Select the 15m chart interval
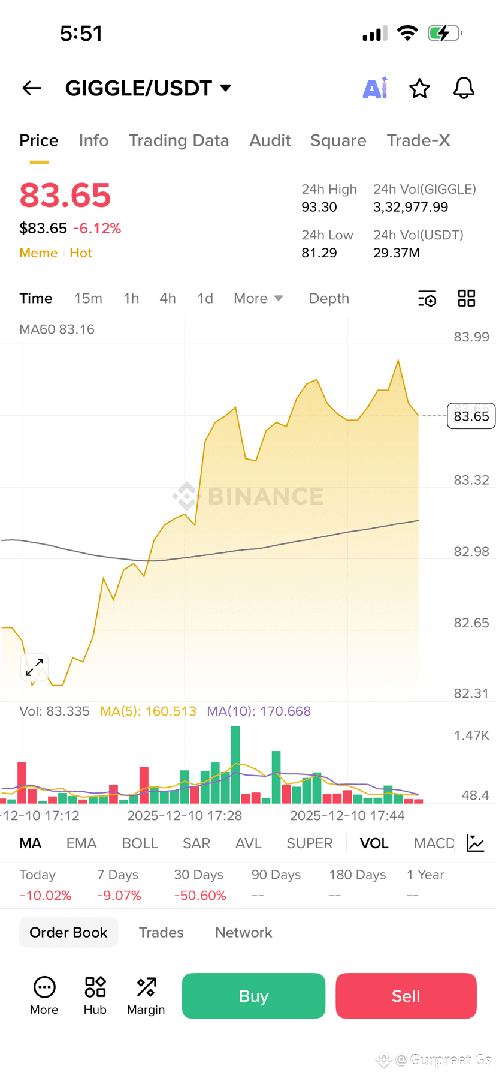This screenshot has height=1075, width=496. click(88, 298)
